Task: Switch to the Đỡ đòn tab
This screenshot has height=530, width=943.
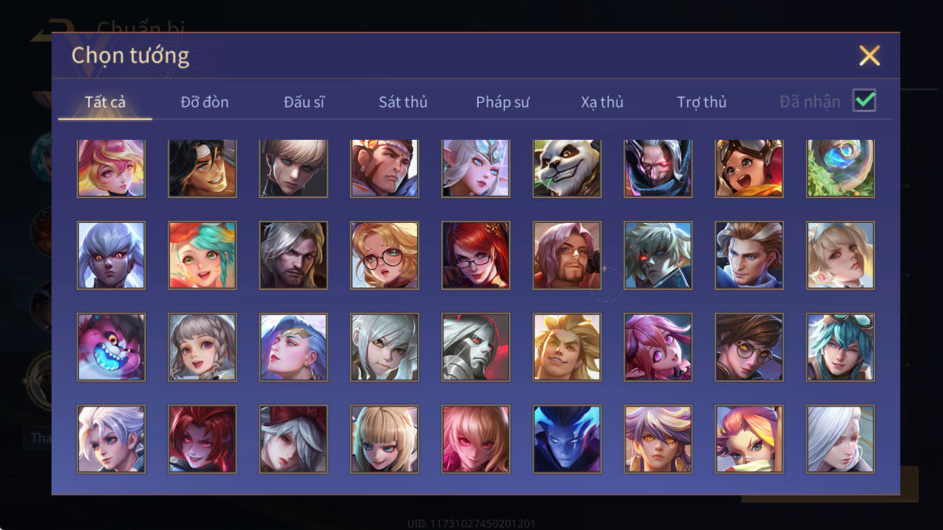Action: pos(205,102)
